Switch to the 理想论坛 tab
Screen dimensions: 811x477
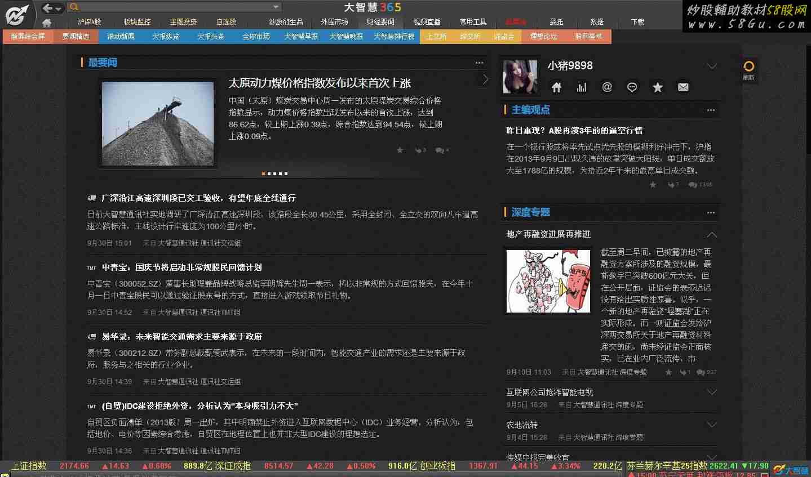[x=543, y=37]
